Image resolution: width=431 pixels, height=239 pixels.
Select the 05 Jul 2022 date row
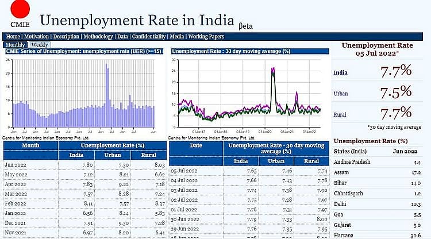[249, 171]
